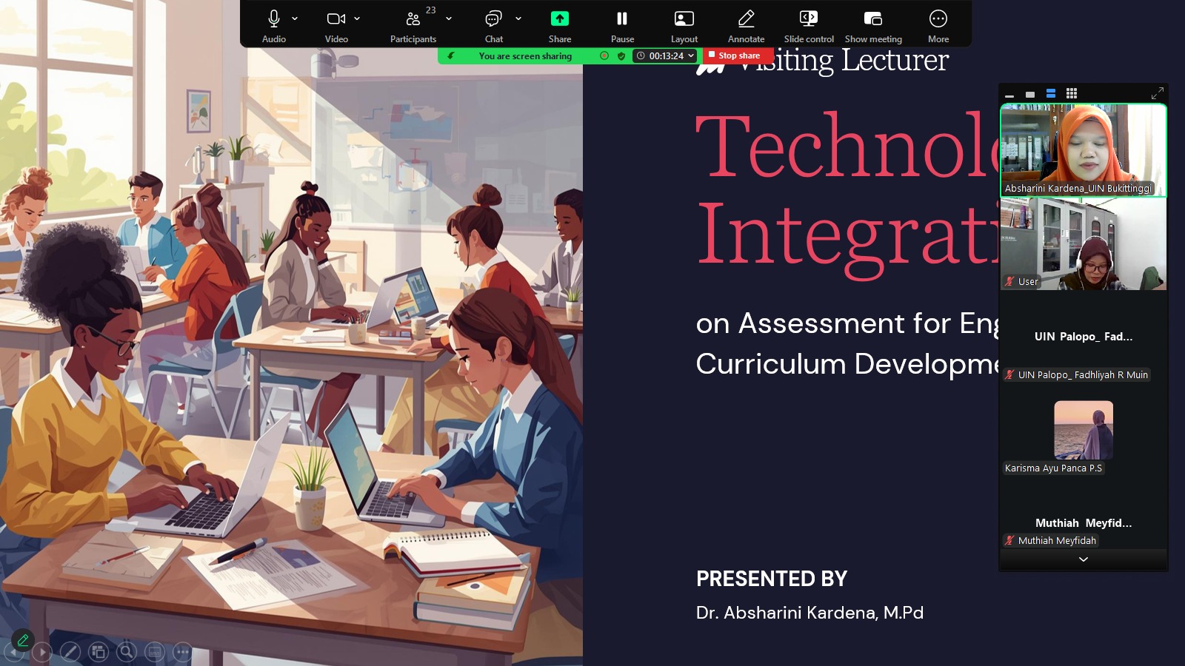
Task: Switch to single active speaker view
Action: [x=1029, y=94]
